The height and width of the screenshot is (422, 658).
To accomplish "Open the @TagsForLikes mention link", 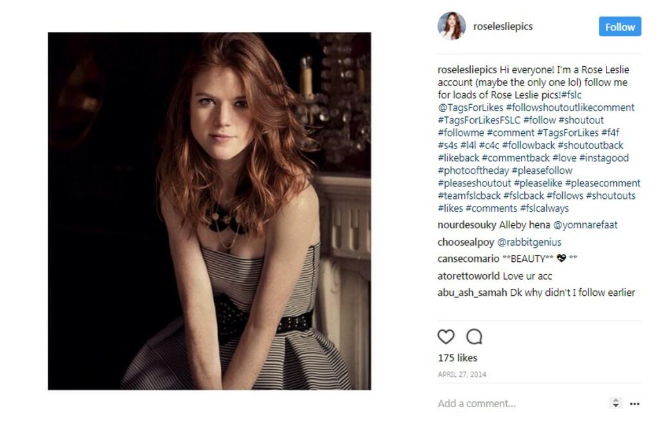I will pyautogui.click(x=470, y=108).
